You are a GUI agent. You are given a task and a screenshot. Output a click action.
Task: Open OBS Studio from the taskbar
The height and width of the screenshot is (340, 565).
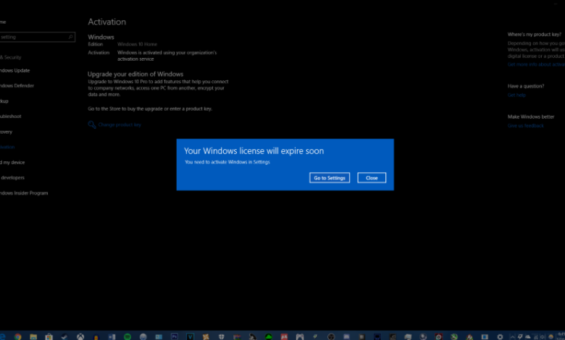pos(331,337)
